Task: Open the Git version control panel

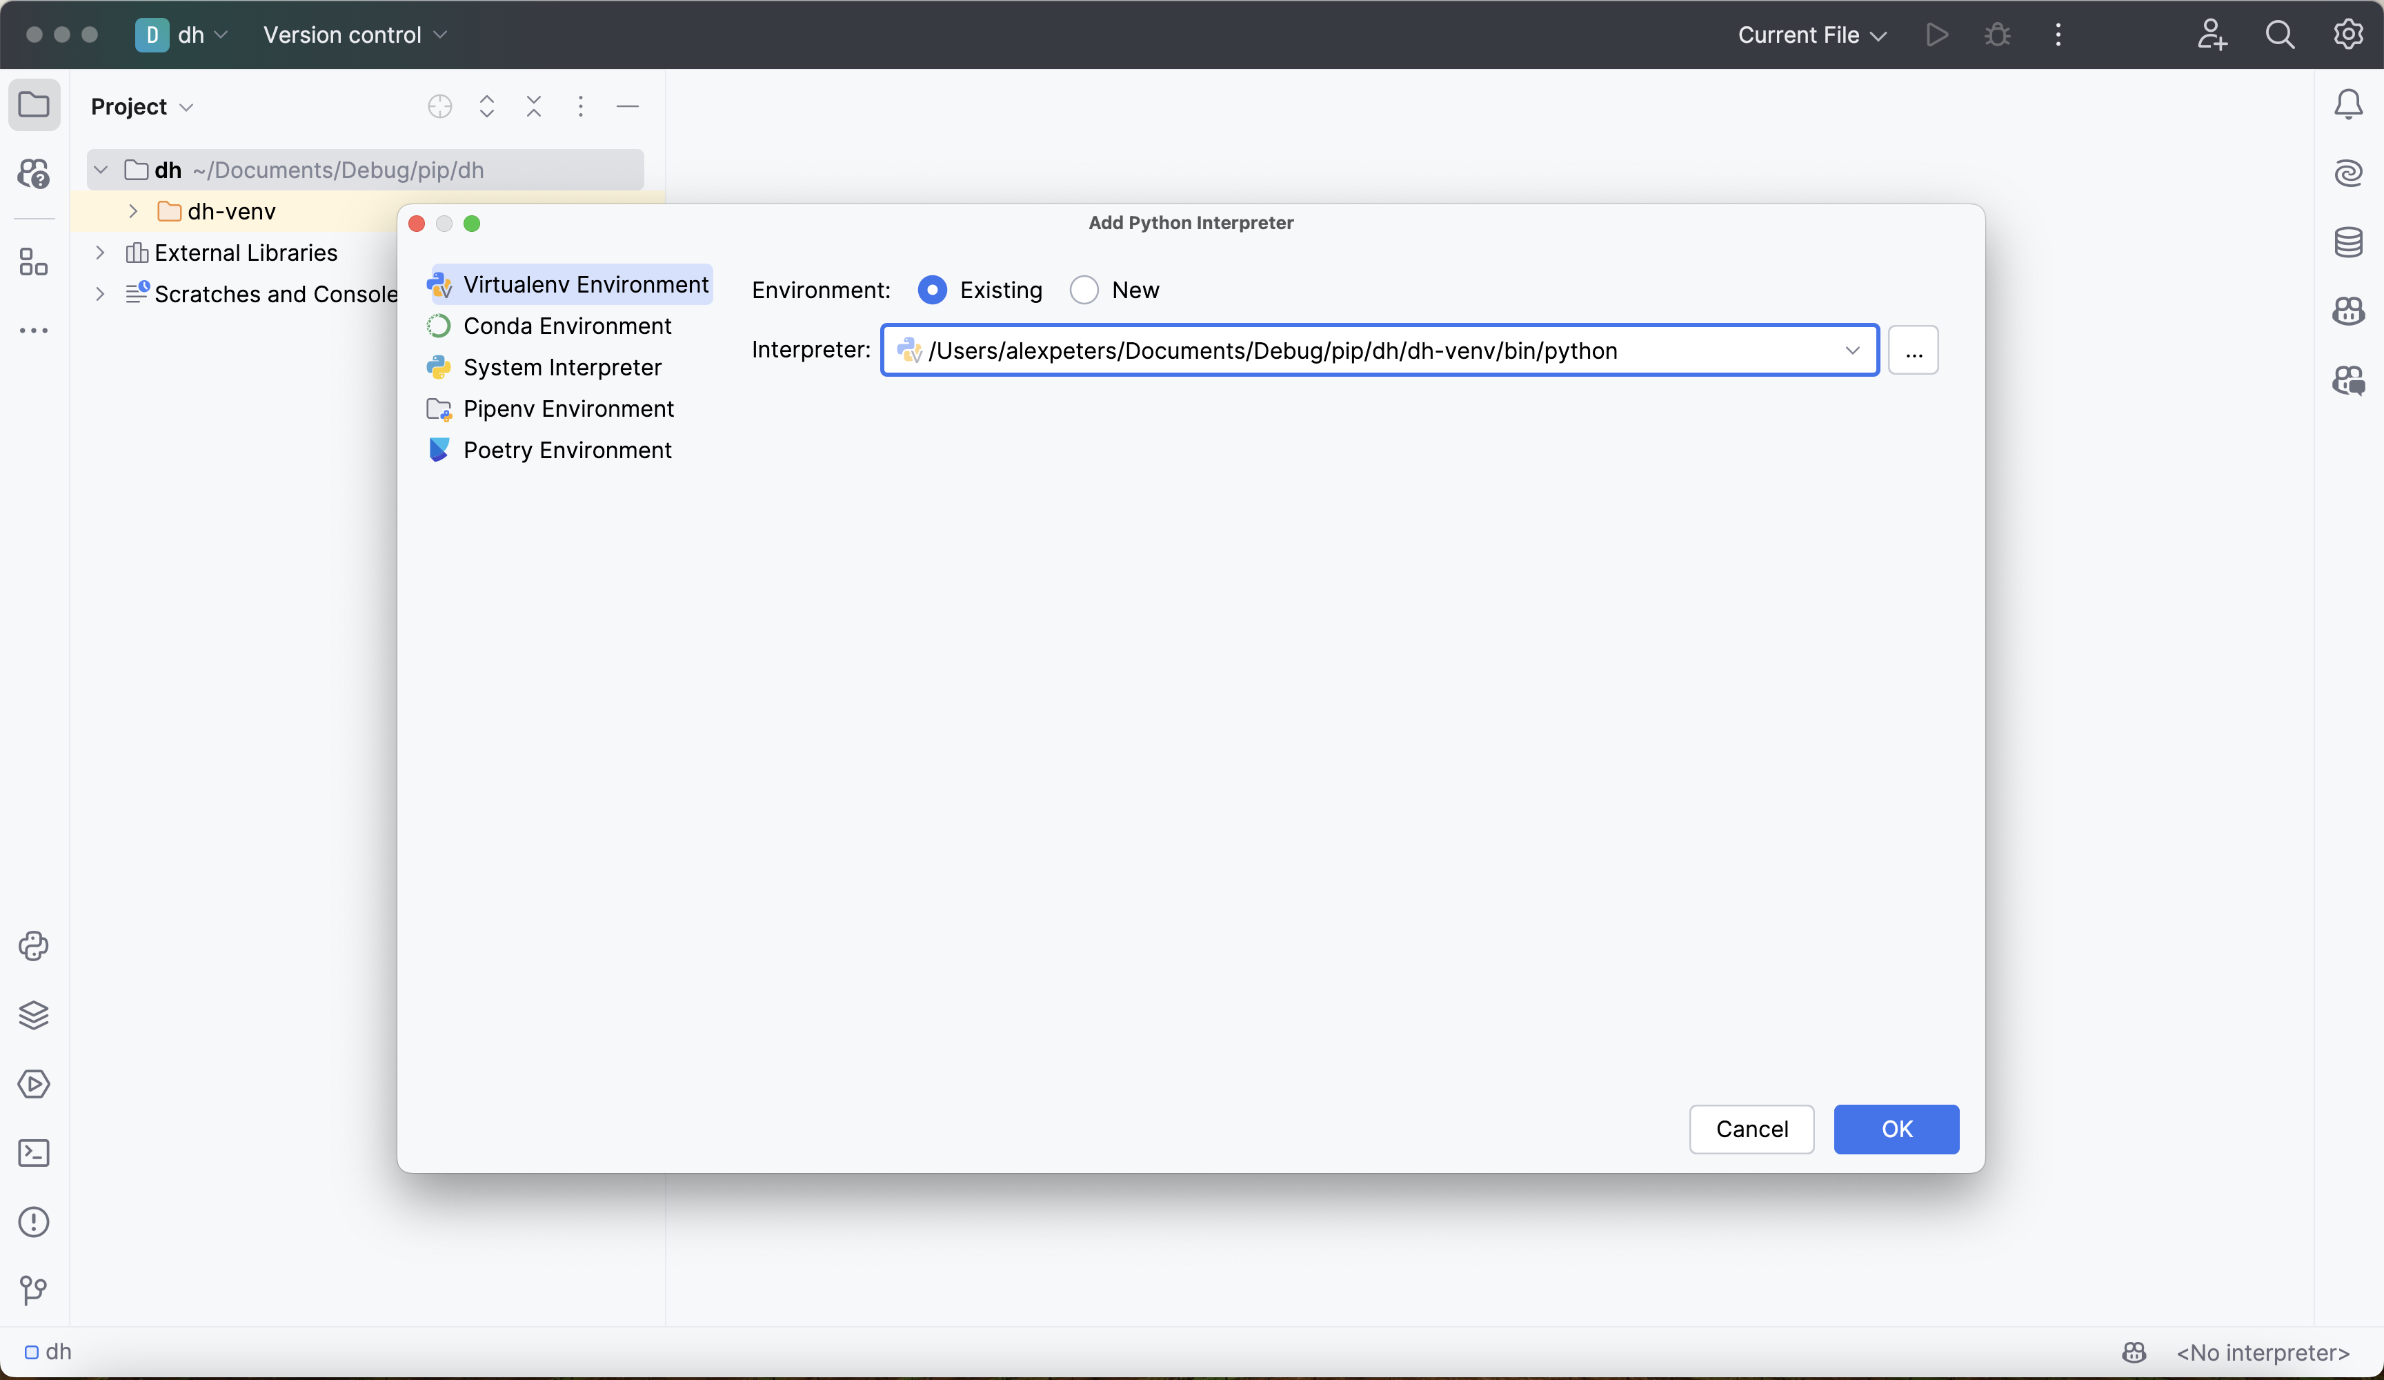Action: 34,1289
